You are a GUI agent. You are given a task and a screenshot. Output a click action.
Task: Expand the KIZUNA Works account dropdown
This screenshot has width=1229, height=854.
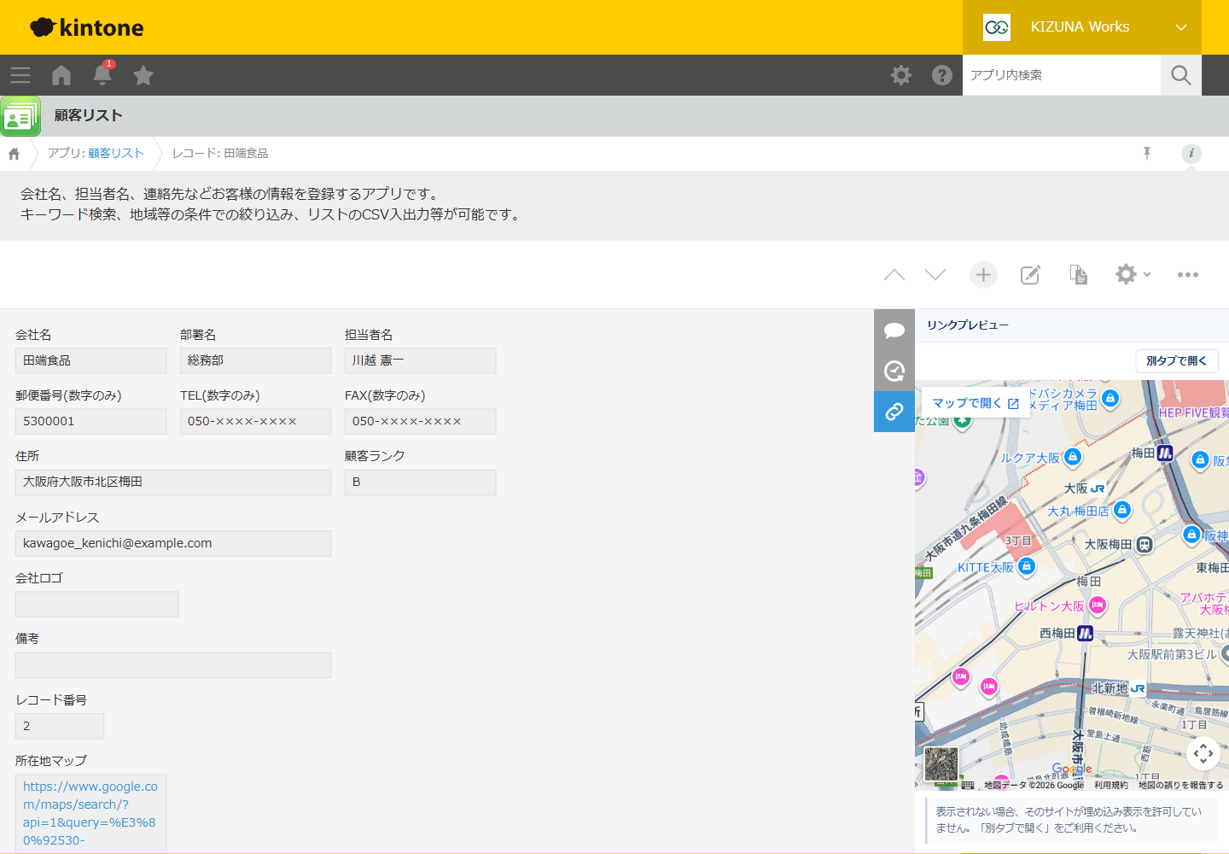pyautogui.click(x=1181, y=27)
